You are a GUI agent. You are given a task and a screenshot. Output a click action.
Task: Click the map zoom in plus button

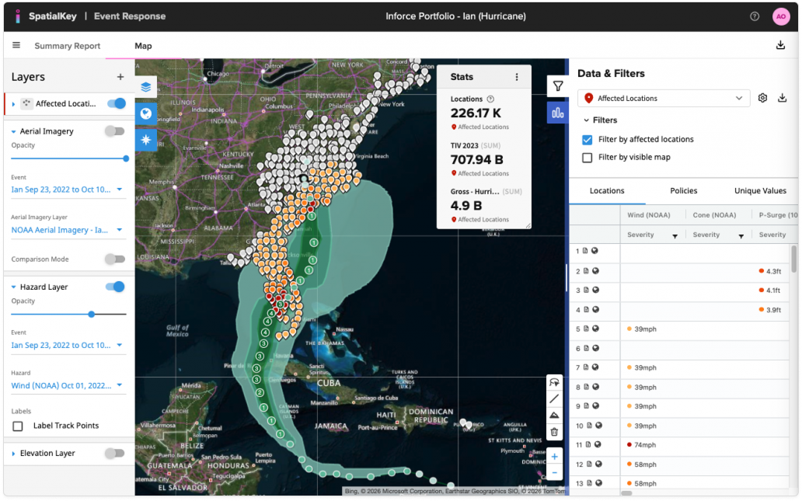click(x=554, y=456)
